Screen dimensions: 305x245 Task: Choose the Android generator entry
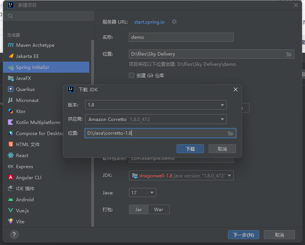pyautogui.click(x=46, y=200)
